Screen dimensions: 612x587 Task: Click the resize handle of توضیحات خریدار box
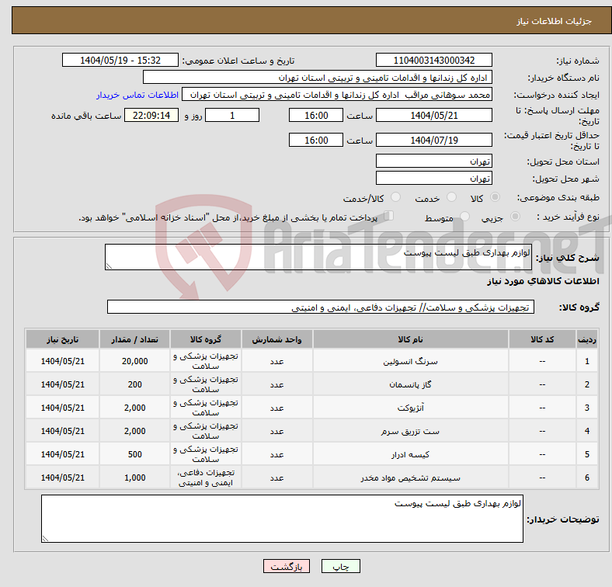[45, 539]
